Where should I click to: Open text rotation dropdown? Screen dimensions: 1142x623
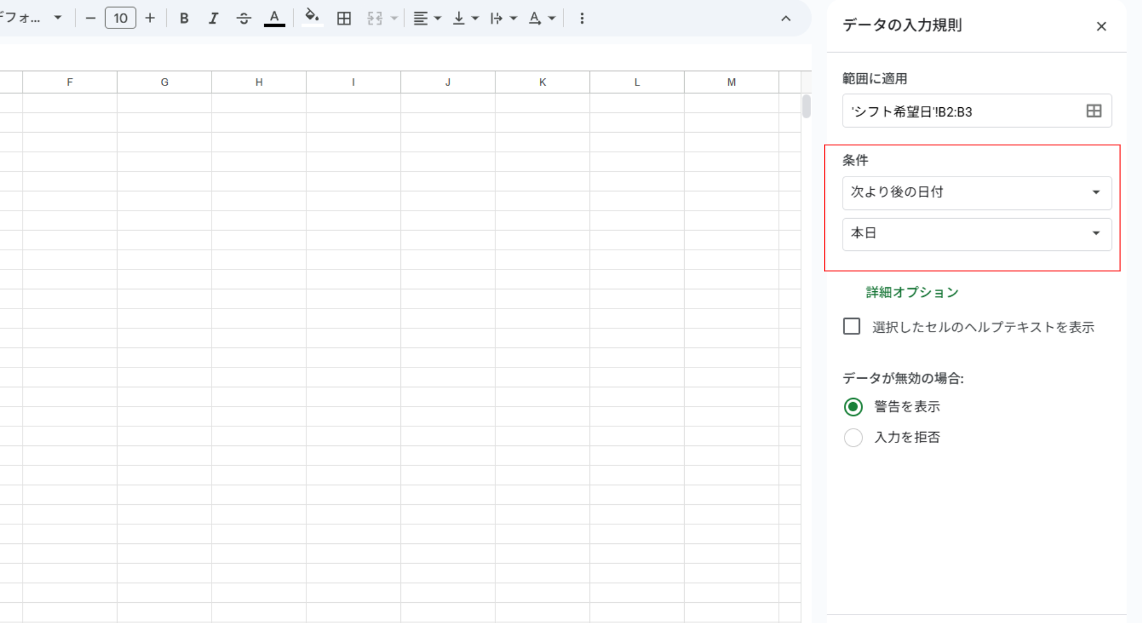pos(542,18)
